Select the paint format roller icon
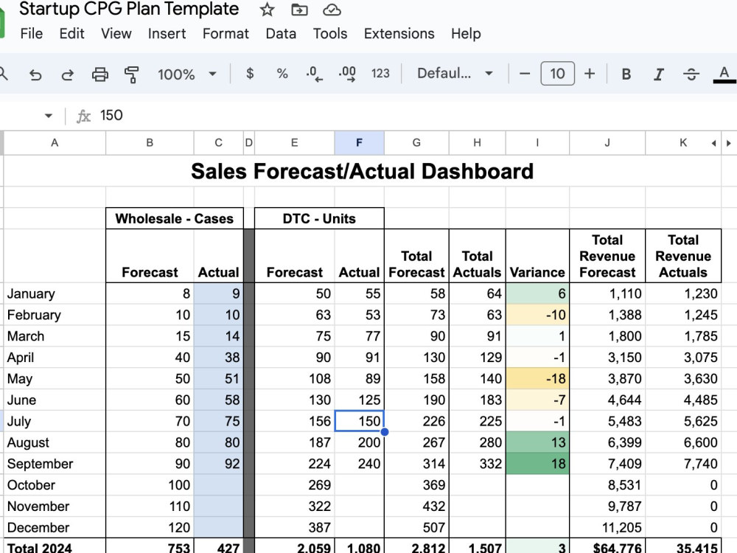The width and height of the screenshot is (737, 553). click(132, 74)
